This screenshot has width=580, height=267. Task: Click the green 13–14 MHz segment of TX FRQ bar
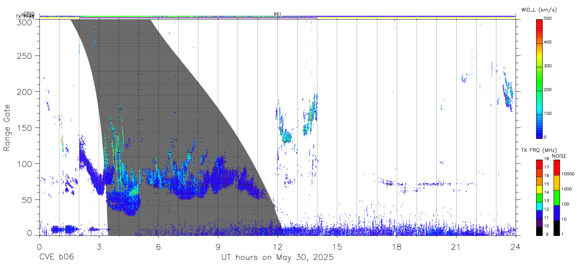point(539,198)
